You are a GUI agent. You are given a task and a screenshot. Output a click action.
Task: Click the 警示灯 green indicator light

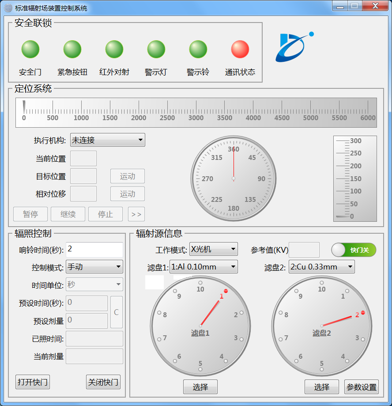coord(156,49)
